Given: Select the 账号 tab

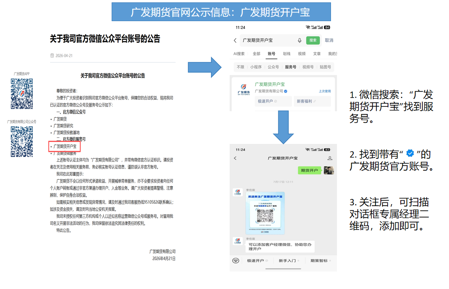Looking at the screenshot, I should [272, 54].
